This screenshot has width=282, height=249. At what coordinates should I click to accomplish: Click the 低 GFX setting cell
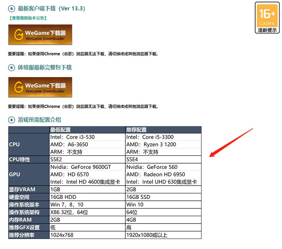[87, 228]
